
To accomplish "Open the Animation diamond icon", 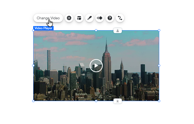I will coord(100,18).
